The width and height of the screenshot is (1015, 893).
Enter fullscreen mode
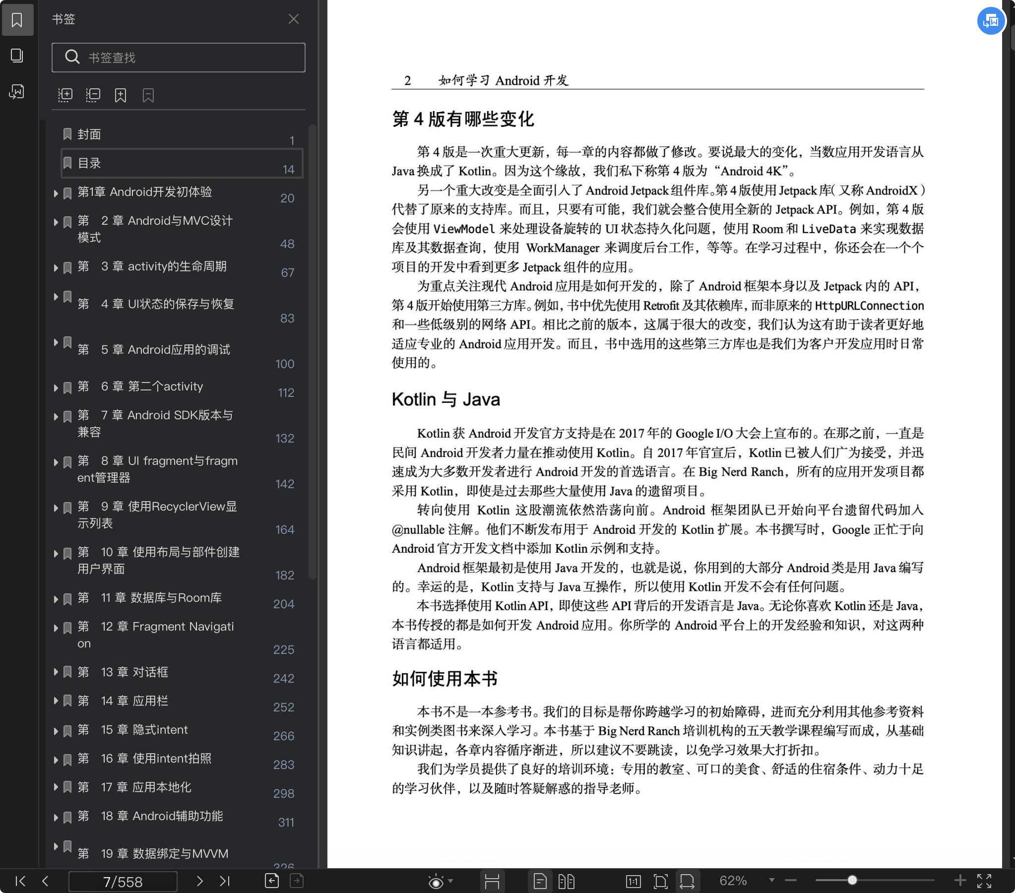pos(984,881)
